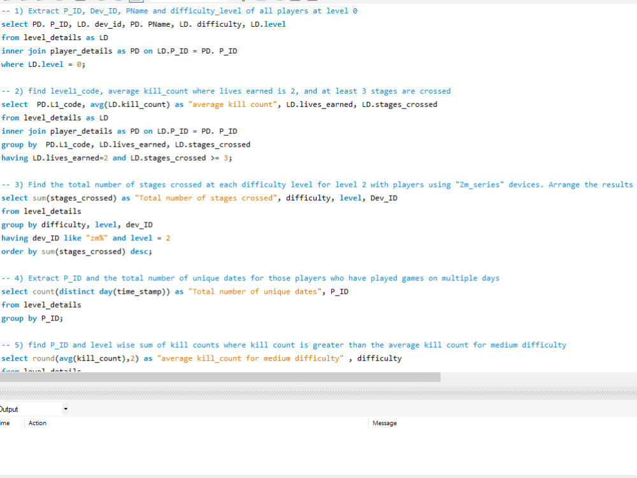Viewport: 637px width, 478px height.
Task: Click the Action column header
Action: click(38, 423)
